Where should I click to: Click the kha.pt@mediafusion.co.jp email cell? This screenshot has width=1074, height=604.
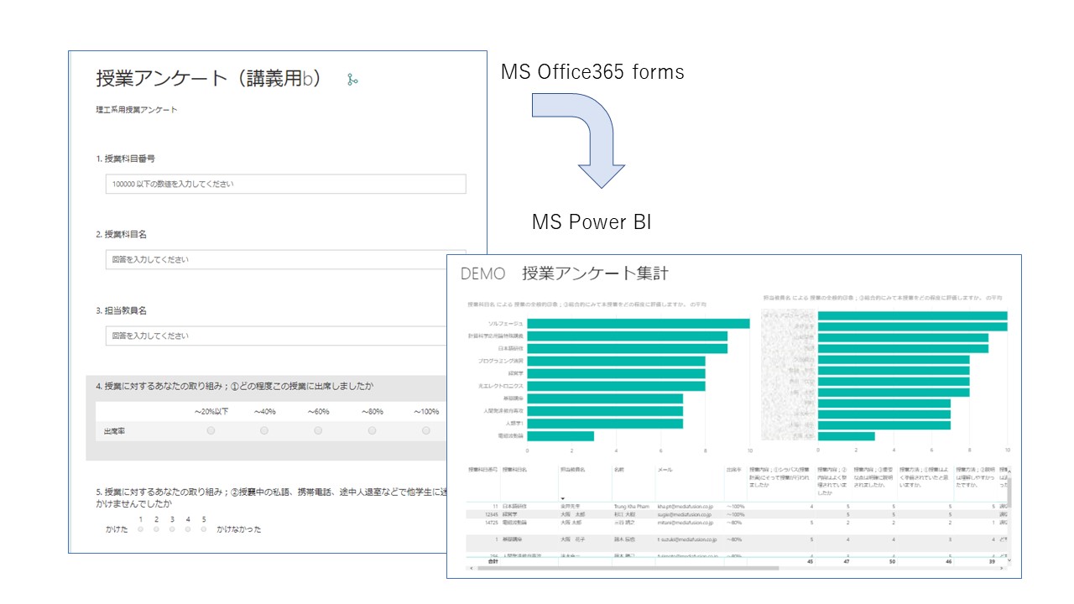[x=686, y=507]
